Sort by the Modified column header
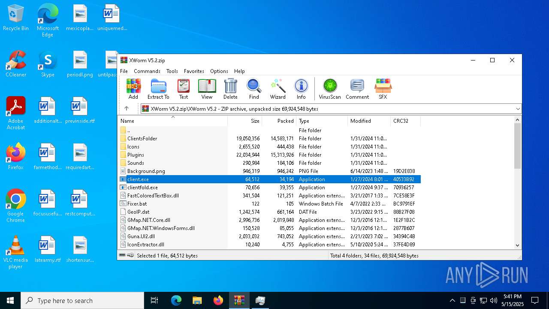The width and height of the screenshot is (549, 309). [x=369, y=121]
